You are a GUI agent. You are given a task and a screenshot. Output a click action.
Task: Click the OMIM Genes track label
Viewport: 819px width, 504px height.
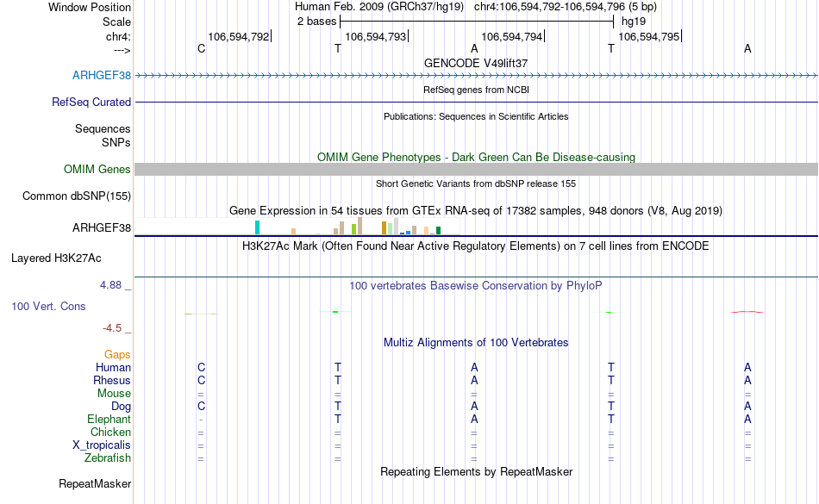(x=97, y=169)
